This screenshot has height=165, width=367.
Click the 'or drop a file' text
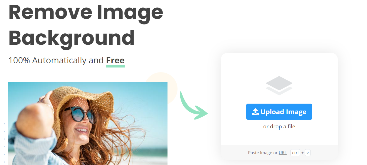pos(279,126)
